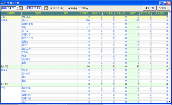Click the 갈비살 전일재고 value 100
This screenshot has width=172, height=105.
coord(88,20)
